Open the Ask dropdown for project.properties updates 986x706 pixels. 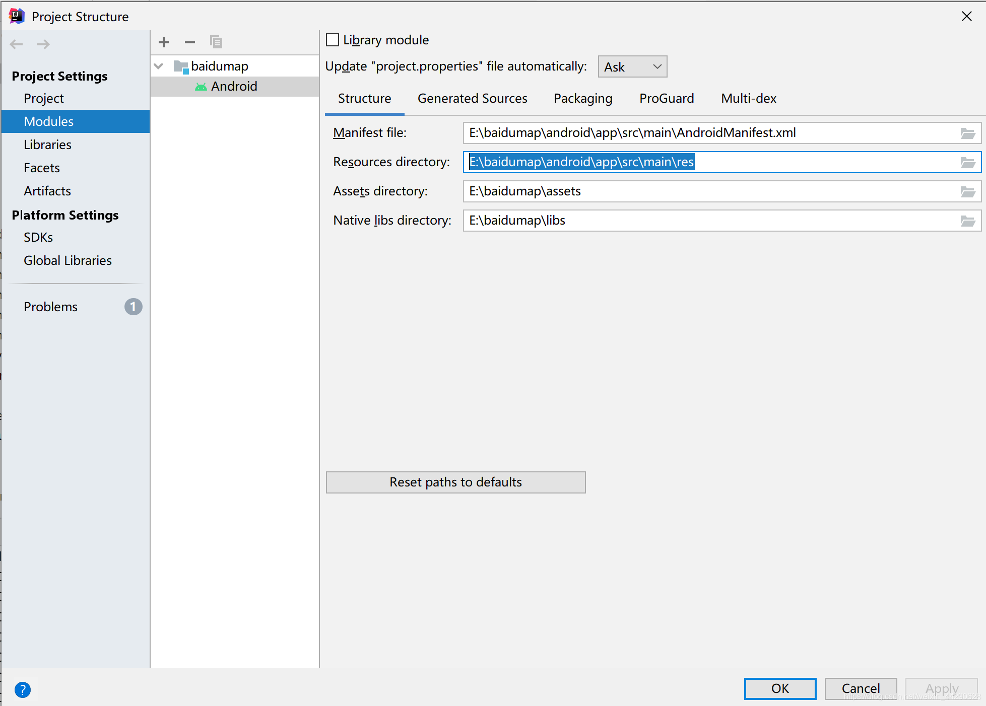pos(632,66)
